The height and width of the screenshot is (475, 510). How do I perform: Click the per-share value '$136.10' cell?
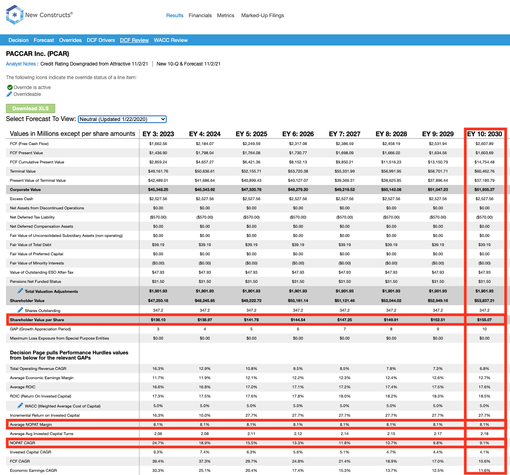[158, 320]
